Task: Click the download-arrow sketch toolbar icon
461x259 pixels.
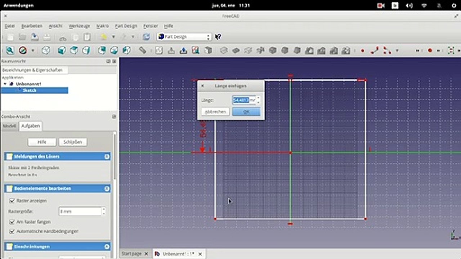Action: pyautogui.click(x=171, y=50)
